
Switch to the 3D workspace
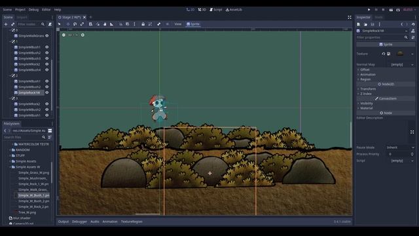tap(202, 10)
